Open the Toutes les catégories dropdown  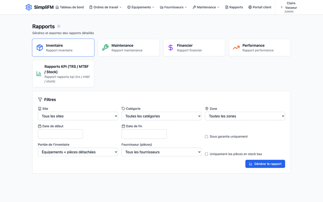click(x=161, y=116)
